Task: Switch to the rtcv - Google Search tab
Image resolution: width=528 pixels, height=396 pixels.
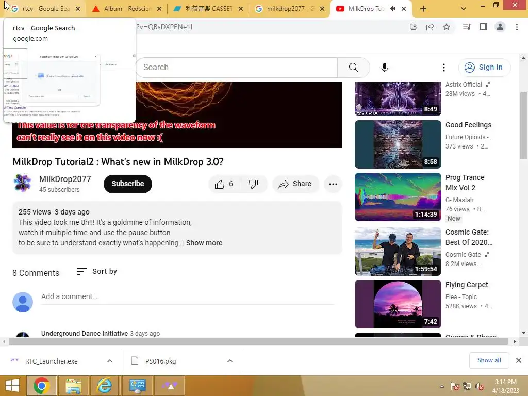Action: [42, 9]
